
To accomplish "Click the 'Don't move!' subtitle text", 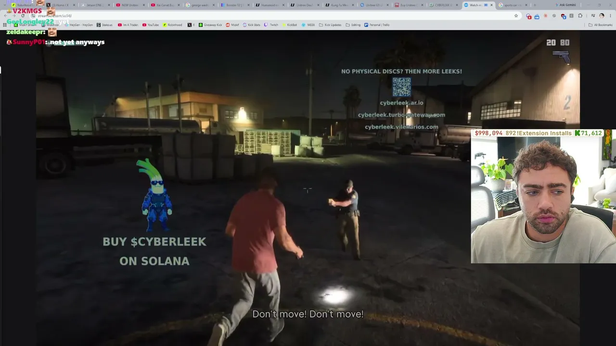I will [308, 314].
